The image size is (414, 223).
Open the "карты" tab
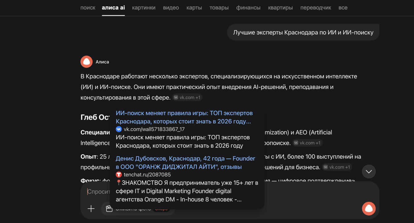point(194,8)
